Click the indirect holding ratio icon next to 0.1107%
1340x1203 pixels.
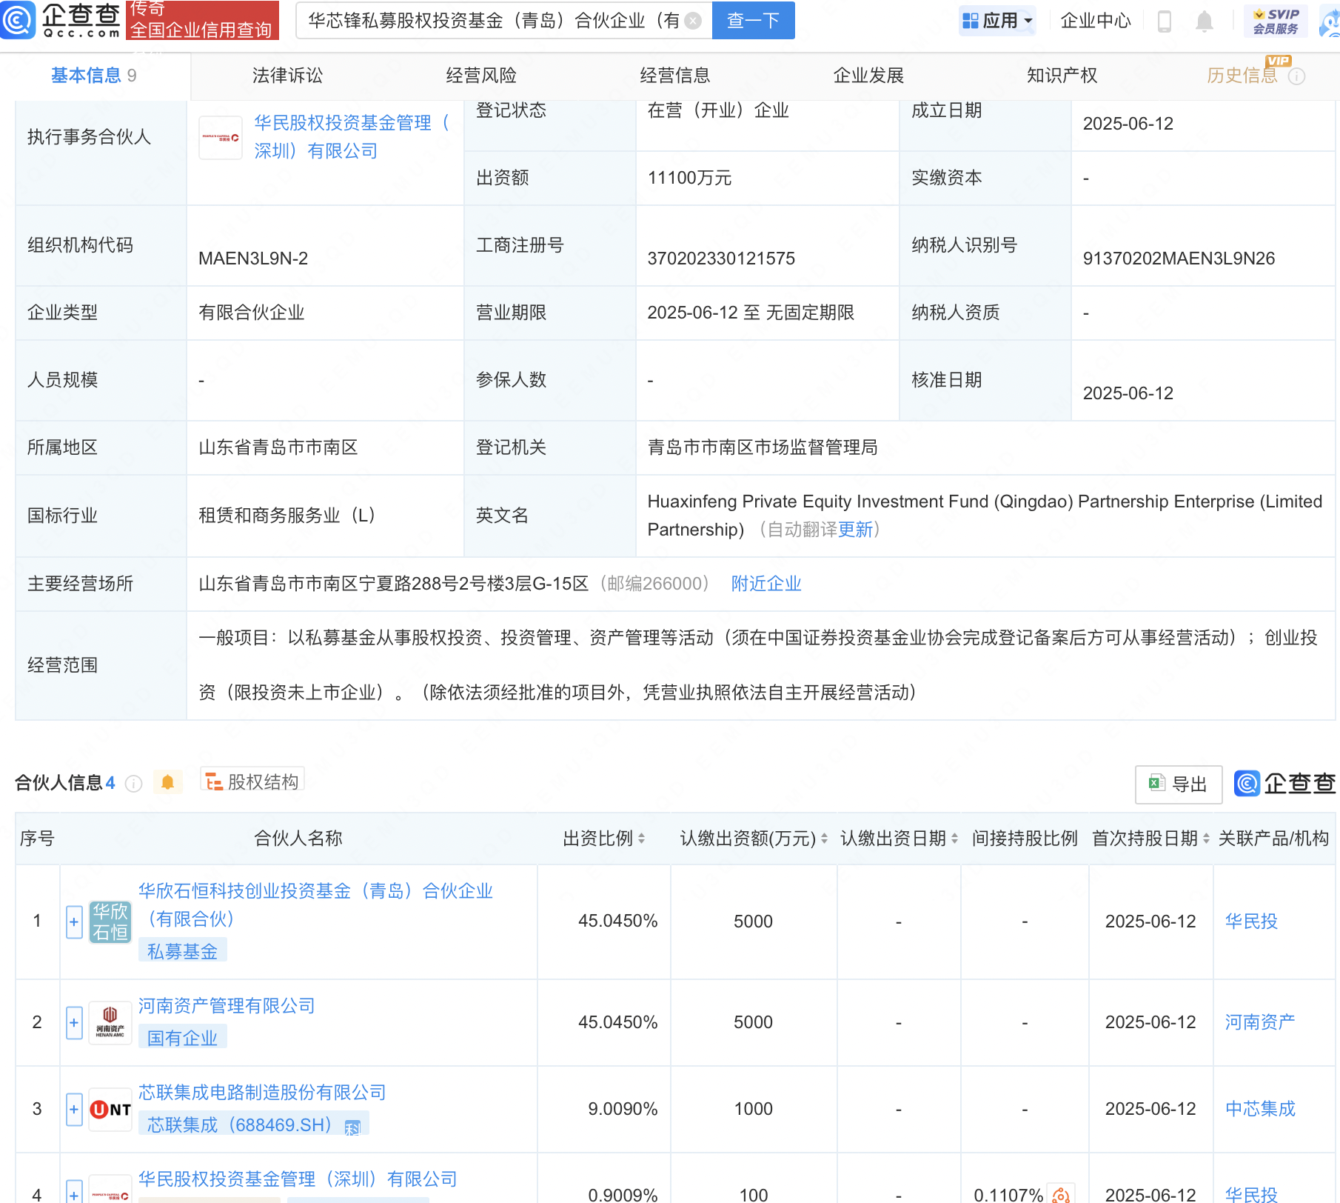[1061, 1194]
